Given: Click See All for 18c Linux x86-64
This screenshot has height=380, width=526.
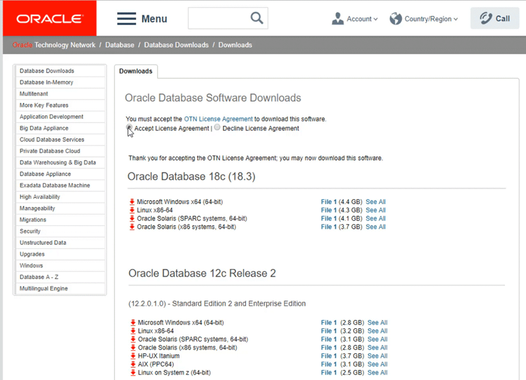Looking at the screenshot, I should coord(375,210).
